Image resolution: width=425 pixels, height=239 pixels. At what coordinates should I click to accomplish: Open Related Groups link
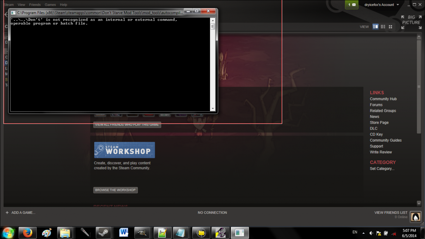pos(383,111)
